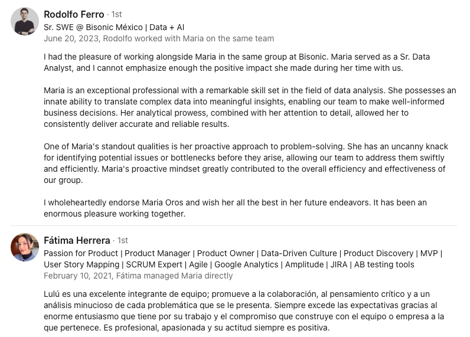This screenshot has height=337, width=470.
Task: Click the 'User Story Mapping | SCRUM Expert' line
Action: pyautogui.click(x=229, y=264)
